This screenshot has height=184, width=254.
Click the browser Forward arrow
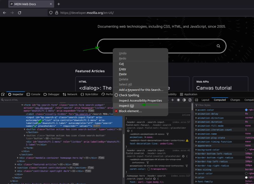coord(12,13)
